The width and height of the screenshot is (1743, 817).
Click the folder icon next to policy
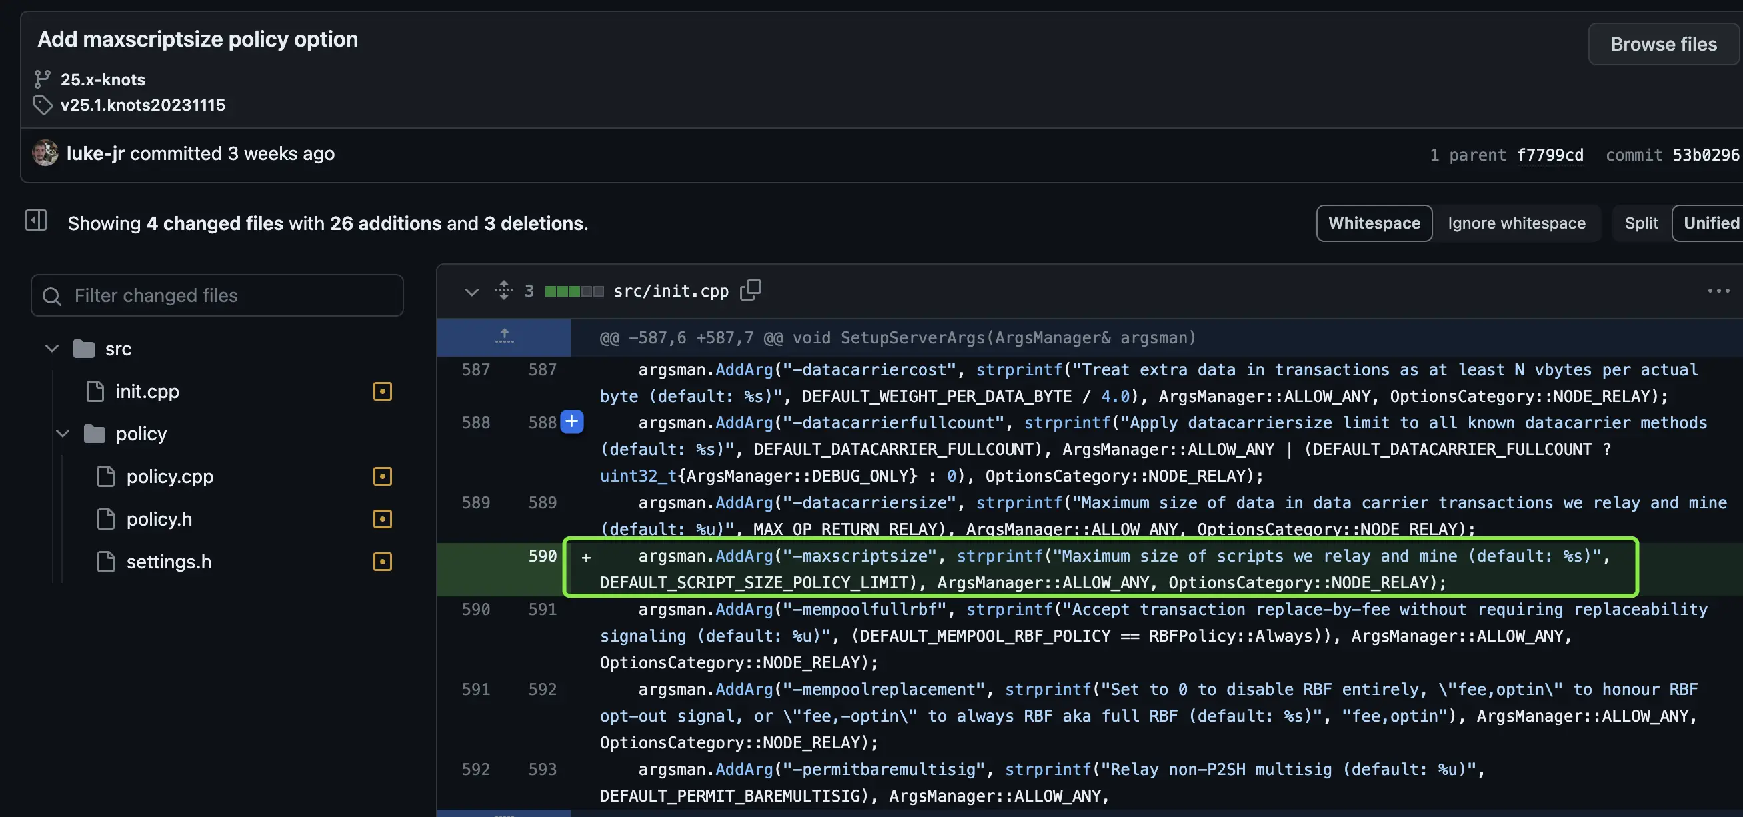[94, 434]
